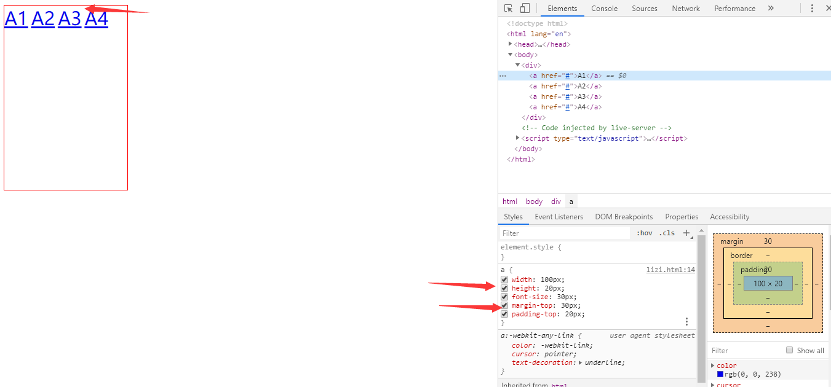Click the Styles Filter input field
This screenshot has height=387, width=831.
click(565, 233)
